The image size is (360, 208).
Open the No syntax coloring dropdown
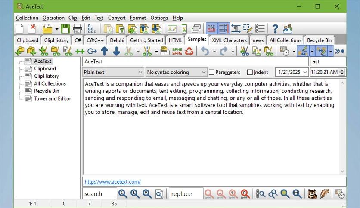click(x=176, y=72)
